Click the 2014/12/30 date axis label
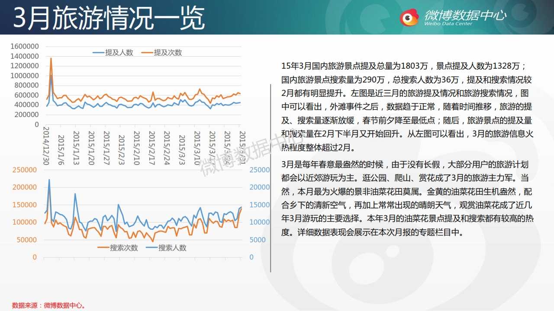Screen dimensions: 554x311 [x=47, y=146]
